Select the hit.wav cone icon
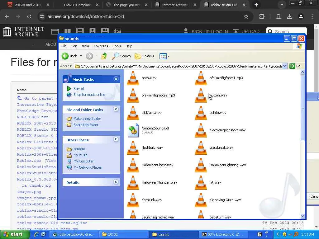The width and height of the screenshot is (319, 239). coord(201,183)
